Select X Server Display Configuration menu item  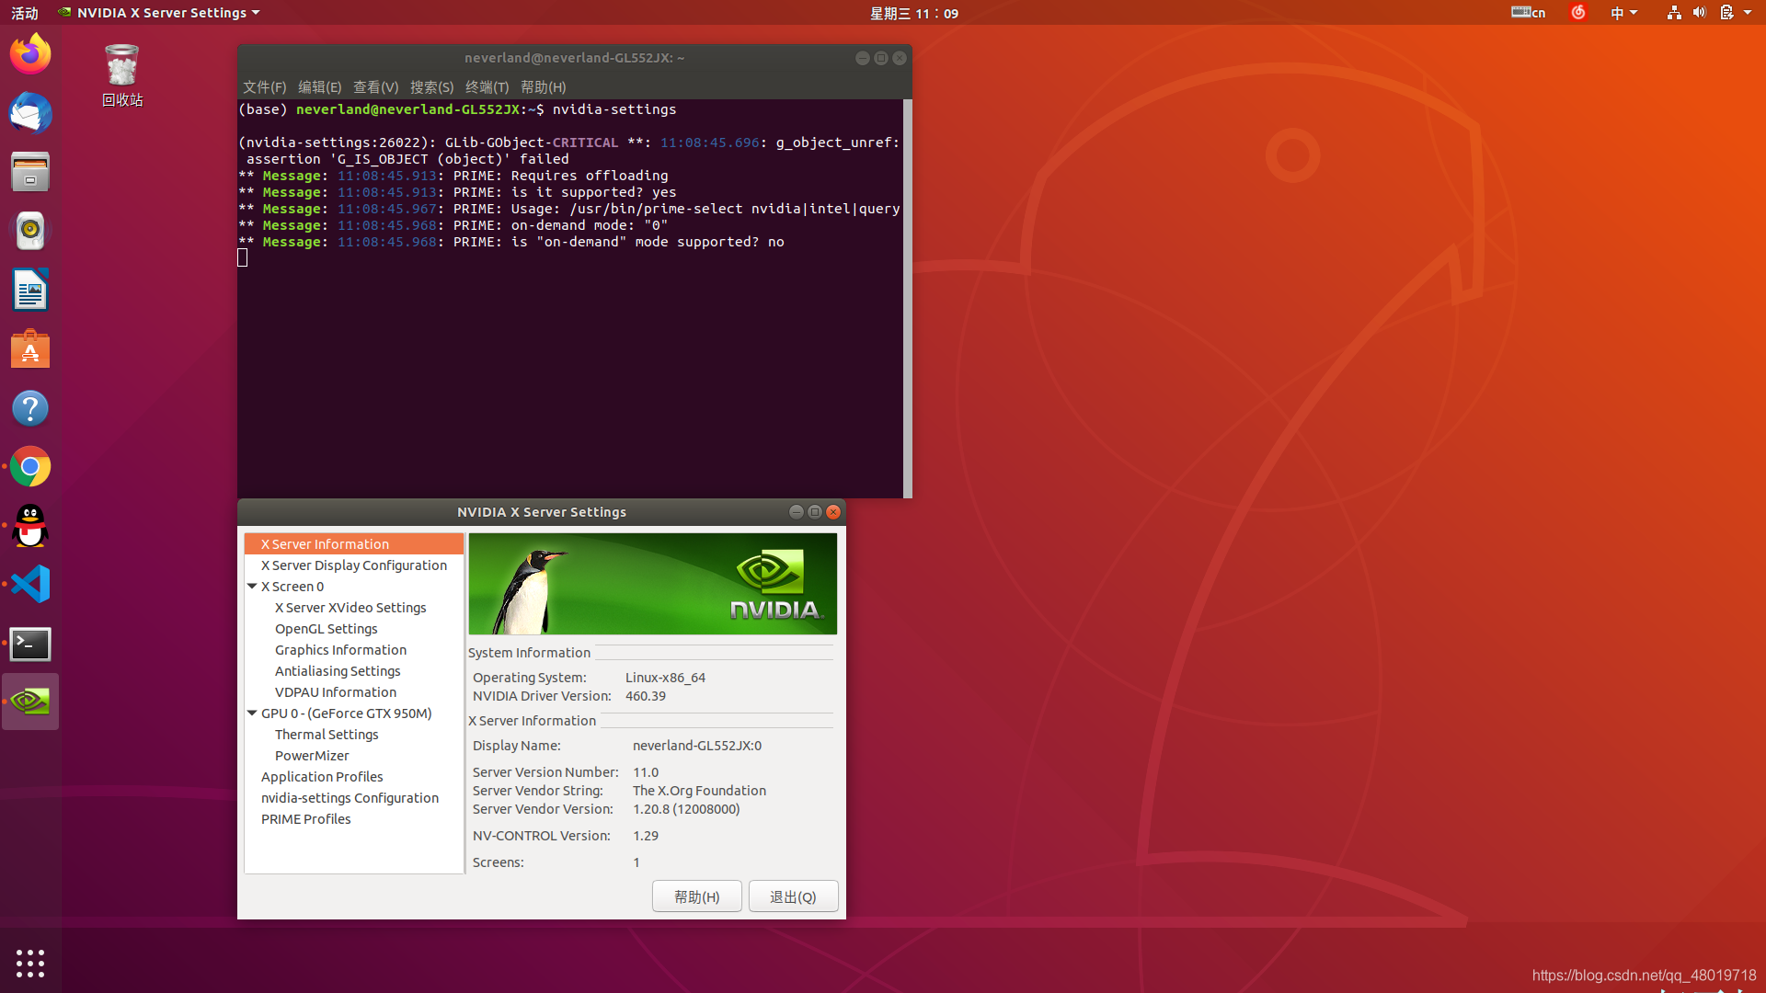[354, 564]
